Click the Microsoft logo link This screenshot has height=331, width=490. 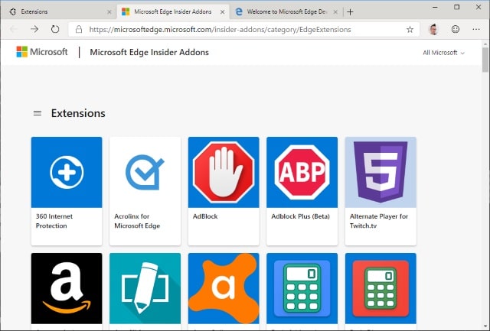pyautogui.click(x=43, y=52)
